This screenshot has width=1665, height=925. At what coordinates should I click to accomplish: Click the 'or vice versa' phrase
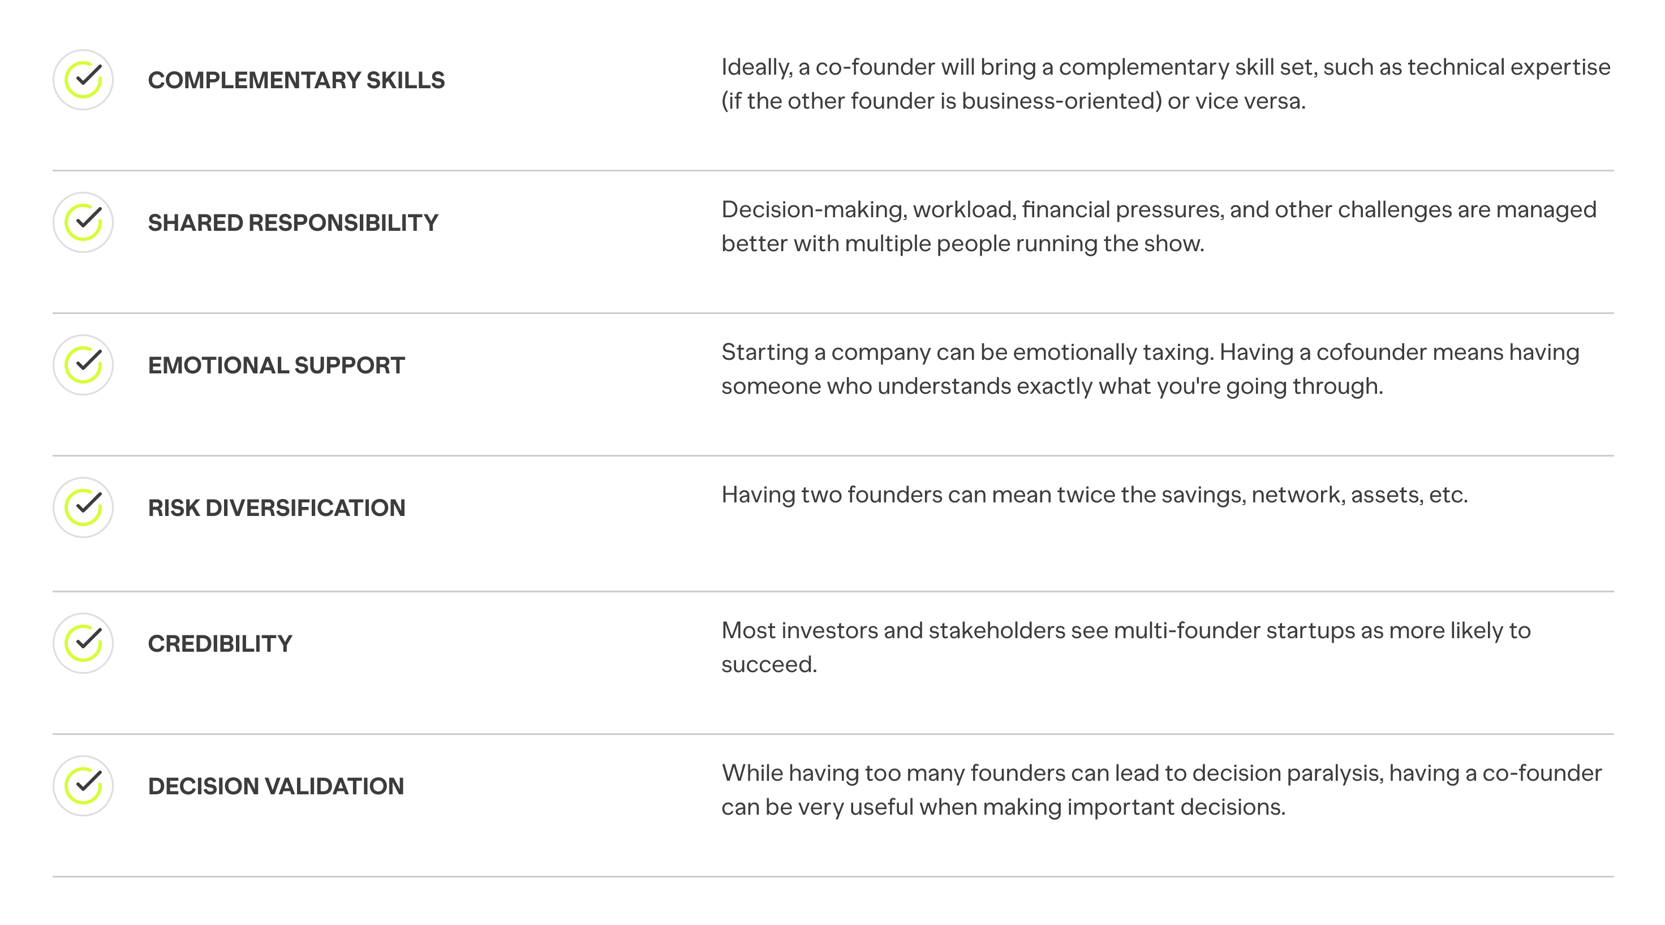click(1236, 101)
